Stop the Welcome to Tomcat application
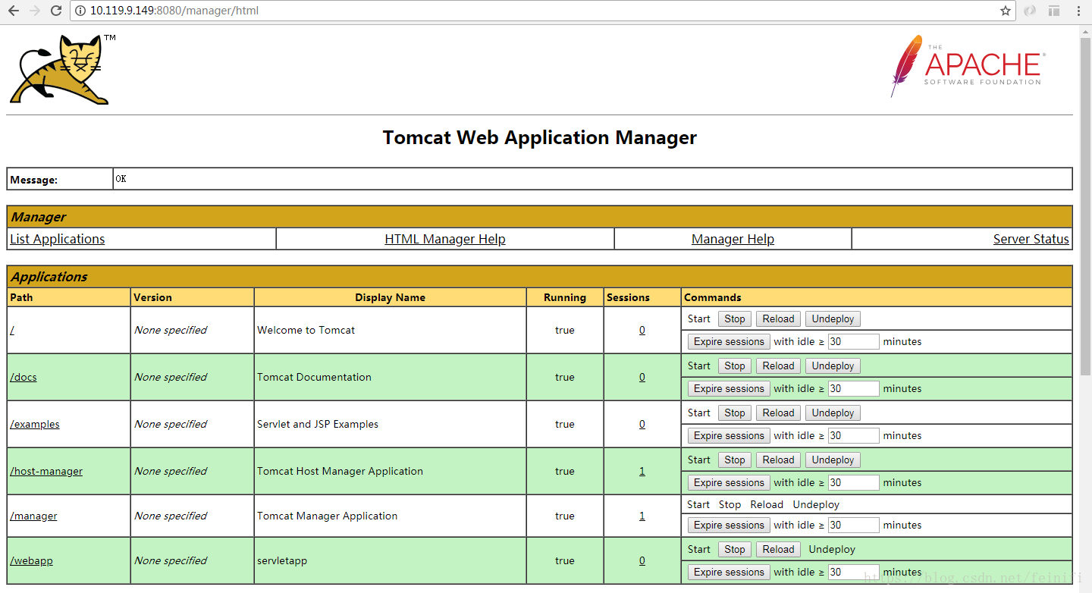Image resolution: width=1092 pixels, height=593 pixels. pos(735,319)
